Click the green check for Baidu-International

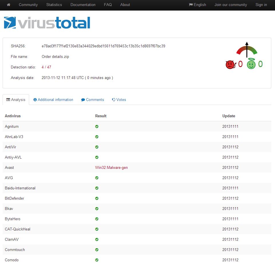97,188
